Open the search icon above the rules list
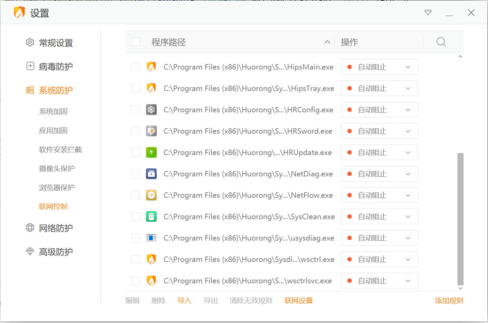 pyautogui.click(x=441, y=42)
